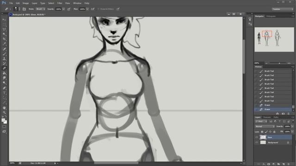
Task: Select the Path Selection tool
Action: pyautogui.click(x=4, y=98)
